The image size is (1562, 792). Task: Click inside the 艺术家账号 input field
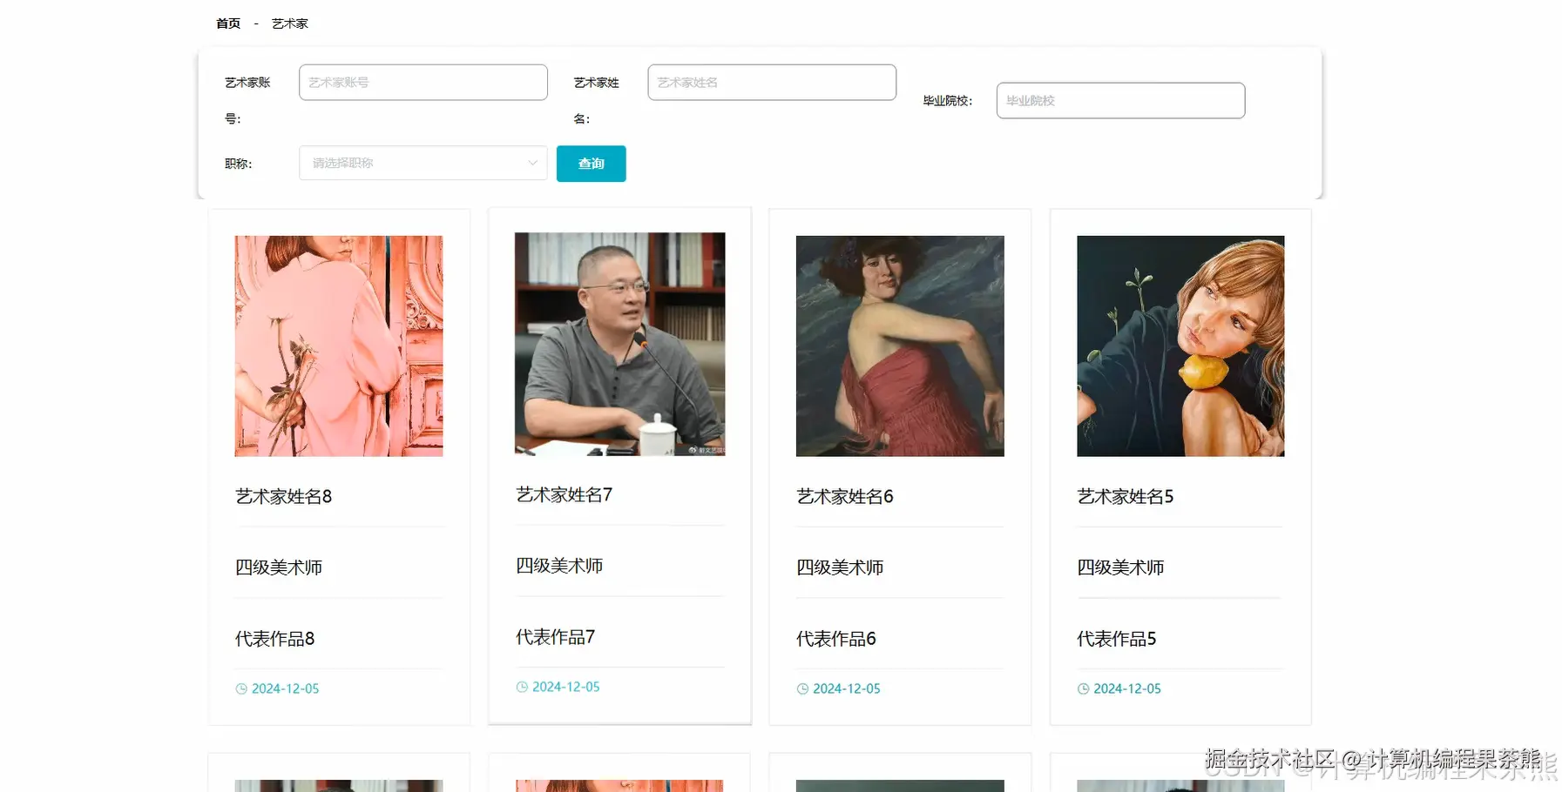tap(423, 82)
